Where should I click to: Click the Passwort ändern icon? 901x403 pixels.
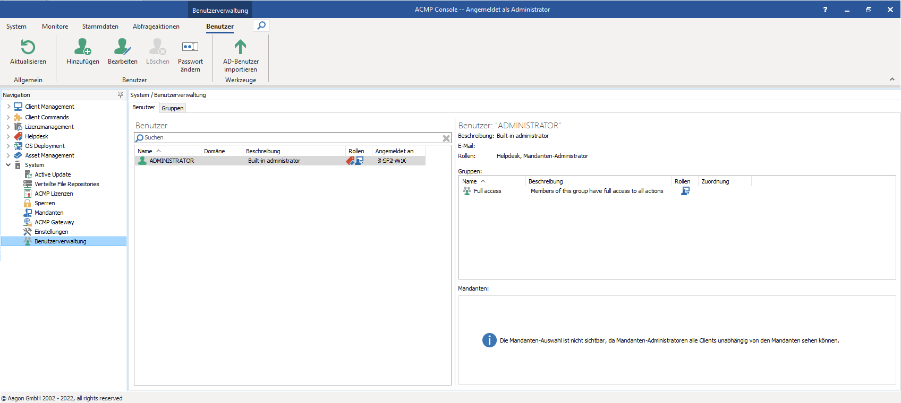pyautogui.click(x=190, y=47)
